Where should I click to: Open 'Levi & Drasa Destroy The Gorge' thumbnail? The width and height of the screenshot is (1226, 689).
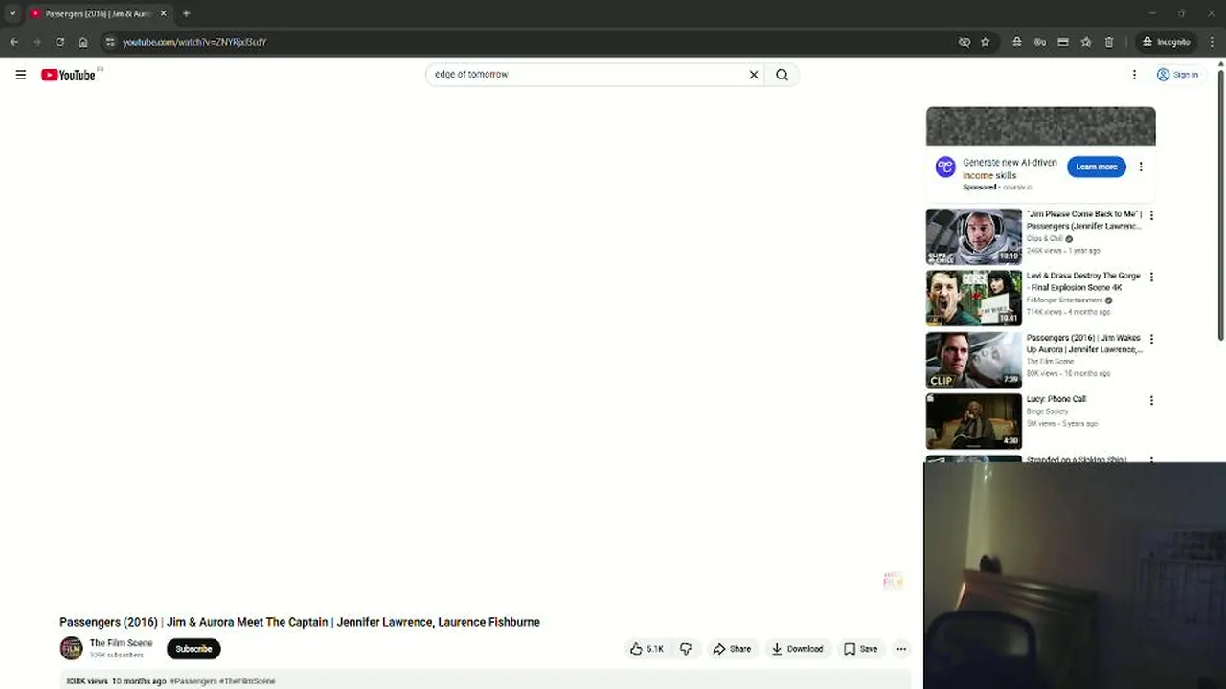point(973,298)
